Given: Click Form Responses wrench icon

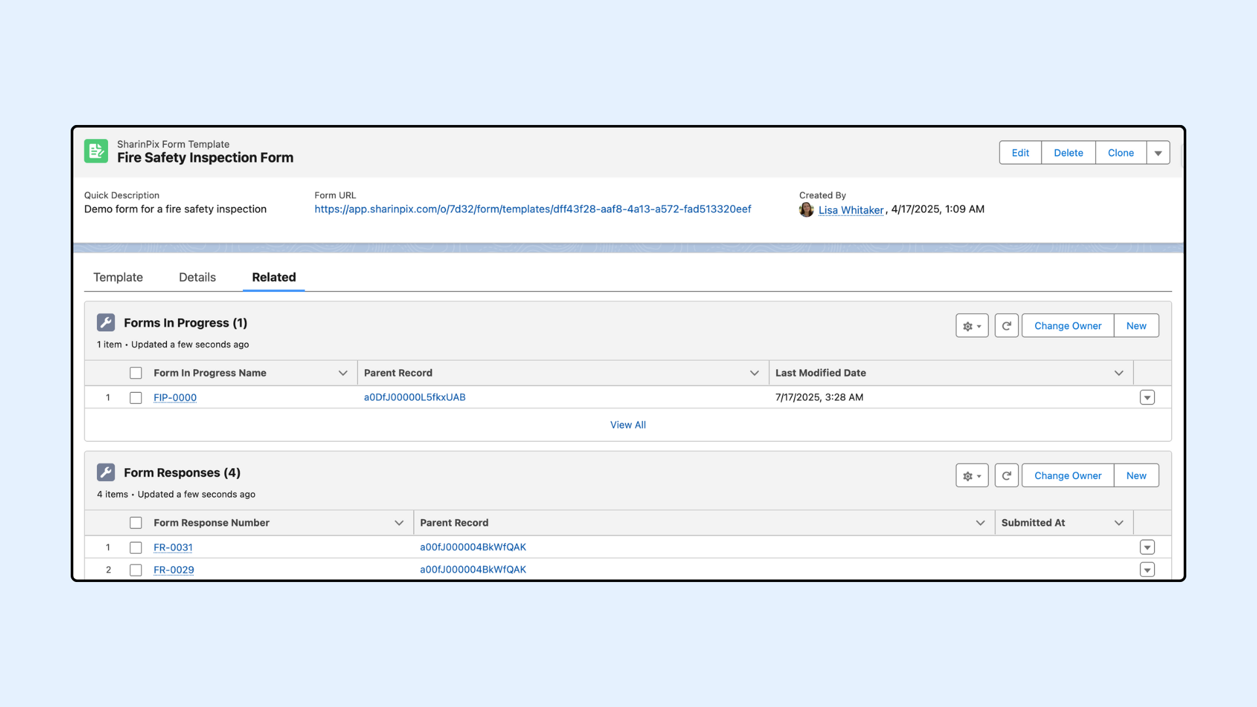Looking at the screenshot, I should click(x=106, y=473).
